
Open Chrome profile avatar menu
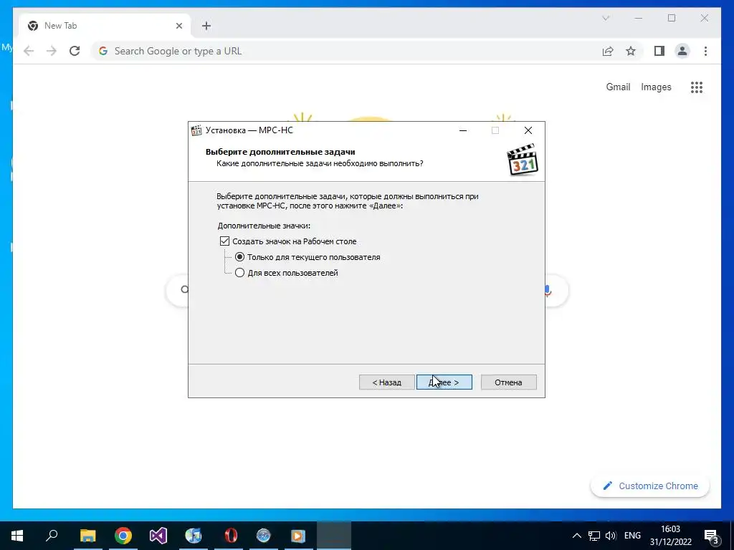[682, 51]
